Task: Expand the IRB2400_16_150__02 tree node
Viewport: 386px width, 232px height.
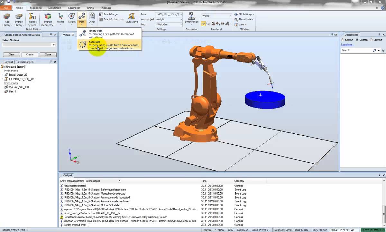Action: 2,79
